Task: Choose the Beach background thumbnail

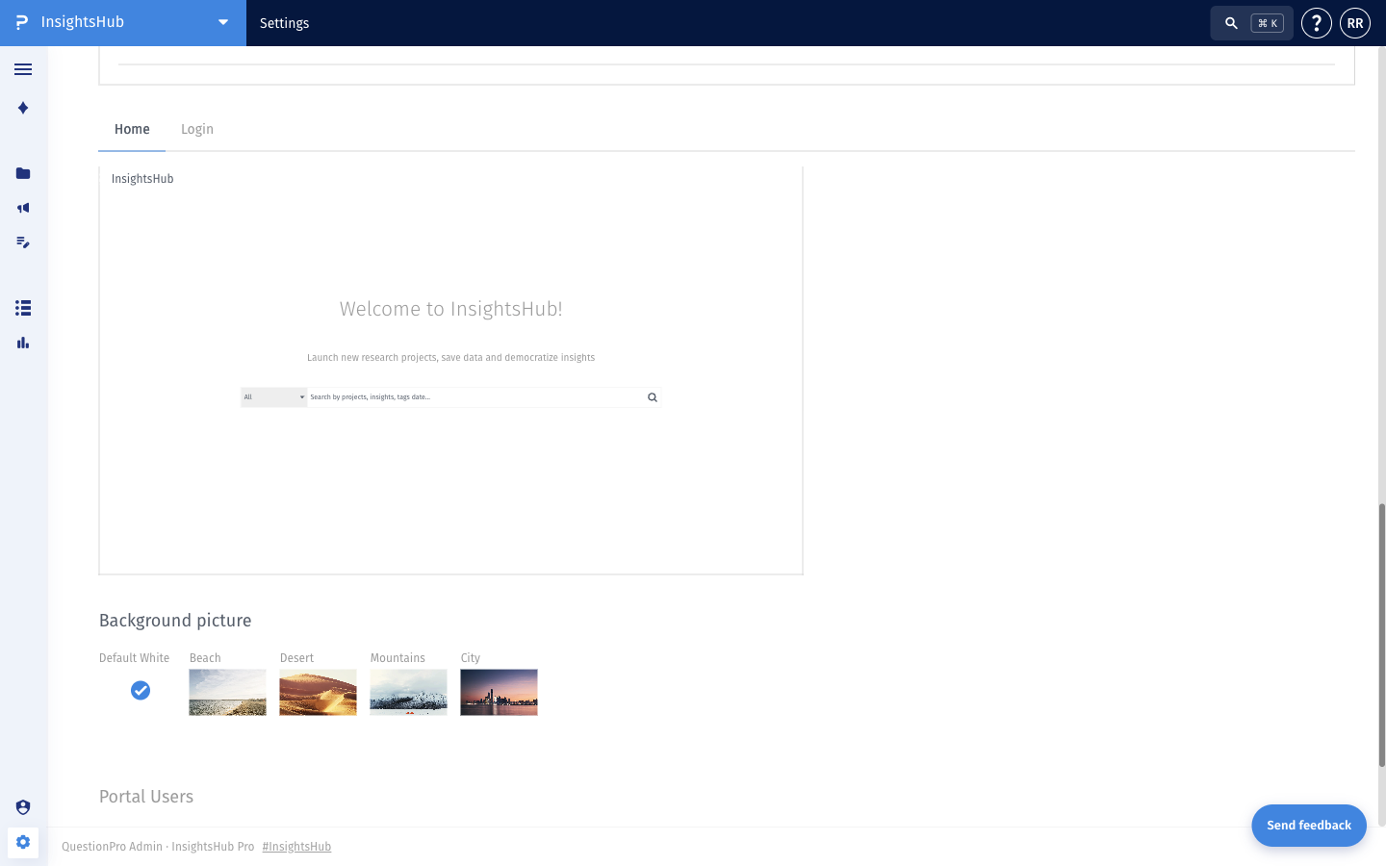Action: point(228,692)
